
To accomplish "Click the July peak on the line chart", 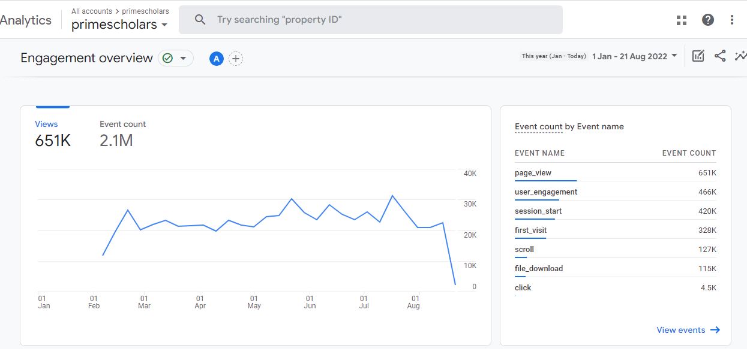I will click(x=392, y=196).
